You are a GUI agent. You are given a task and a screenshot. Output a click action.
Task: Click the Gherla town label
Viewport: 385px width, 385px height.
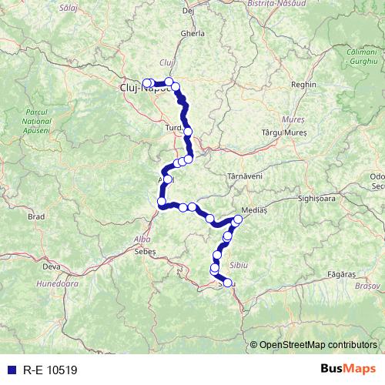point(192,33)
